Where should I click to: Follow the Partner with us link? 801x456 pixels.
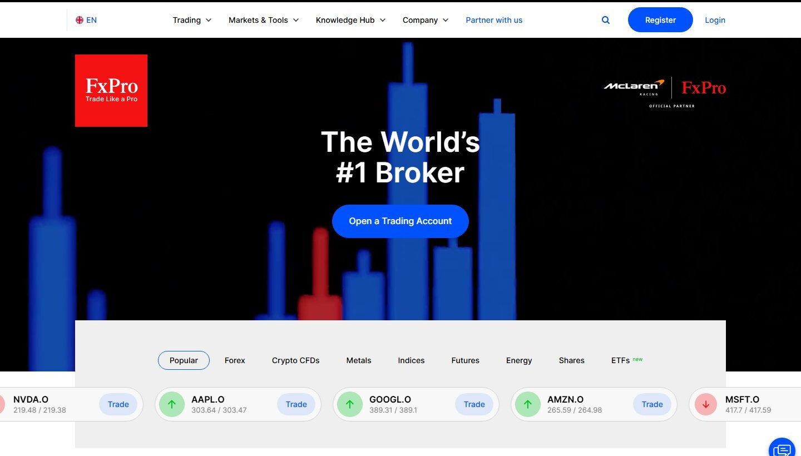click(x=494, y=20)
